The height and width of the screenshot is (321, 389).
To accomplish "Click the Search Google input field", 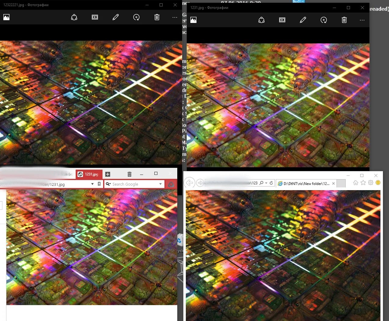I will pos(134,184).
